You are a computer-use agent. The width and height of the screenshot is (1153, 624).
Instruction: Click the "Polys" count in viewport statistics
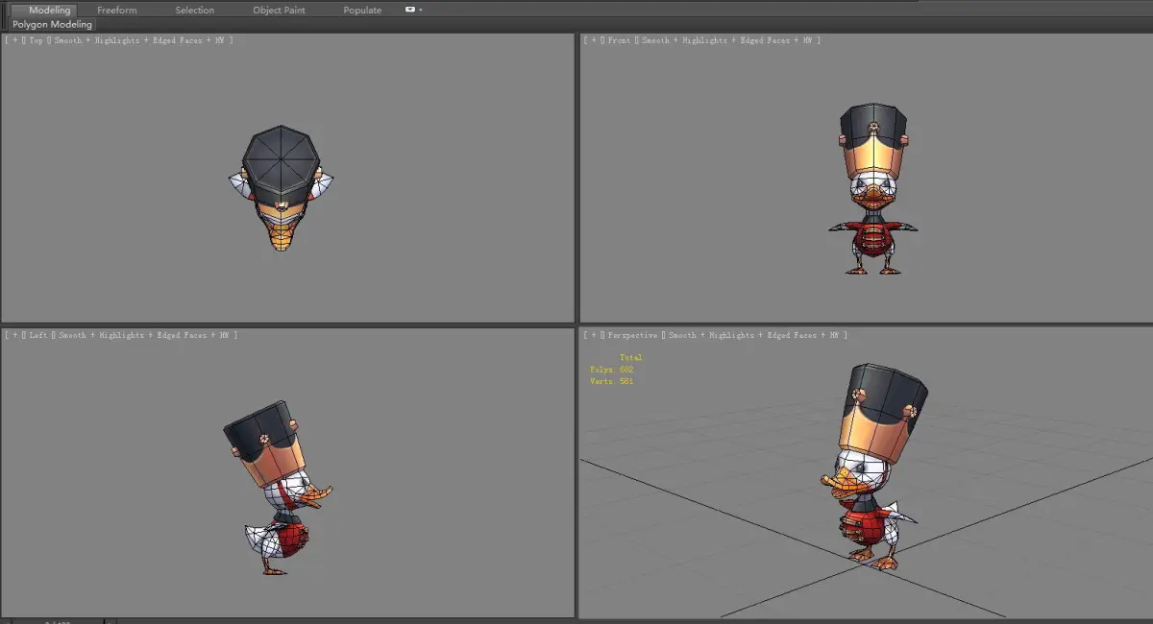(612, 370)
